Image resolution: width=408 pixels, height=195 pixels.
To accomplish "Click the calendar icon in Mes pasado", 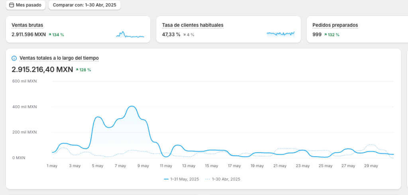I will point(12,5).
